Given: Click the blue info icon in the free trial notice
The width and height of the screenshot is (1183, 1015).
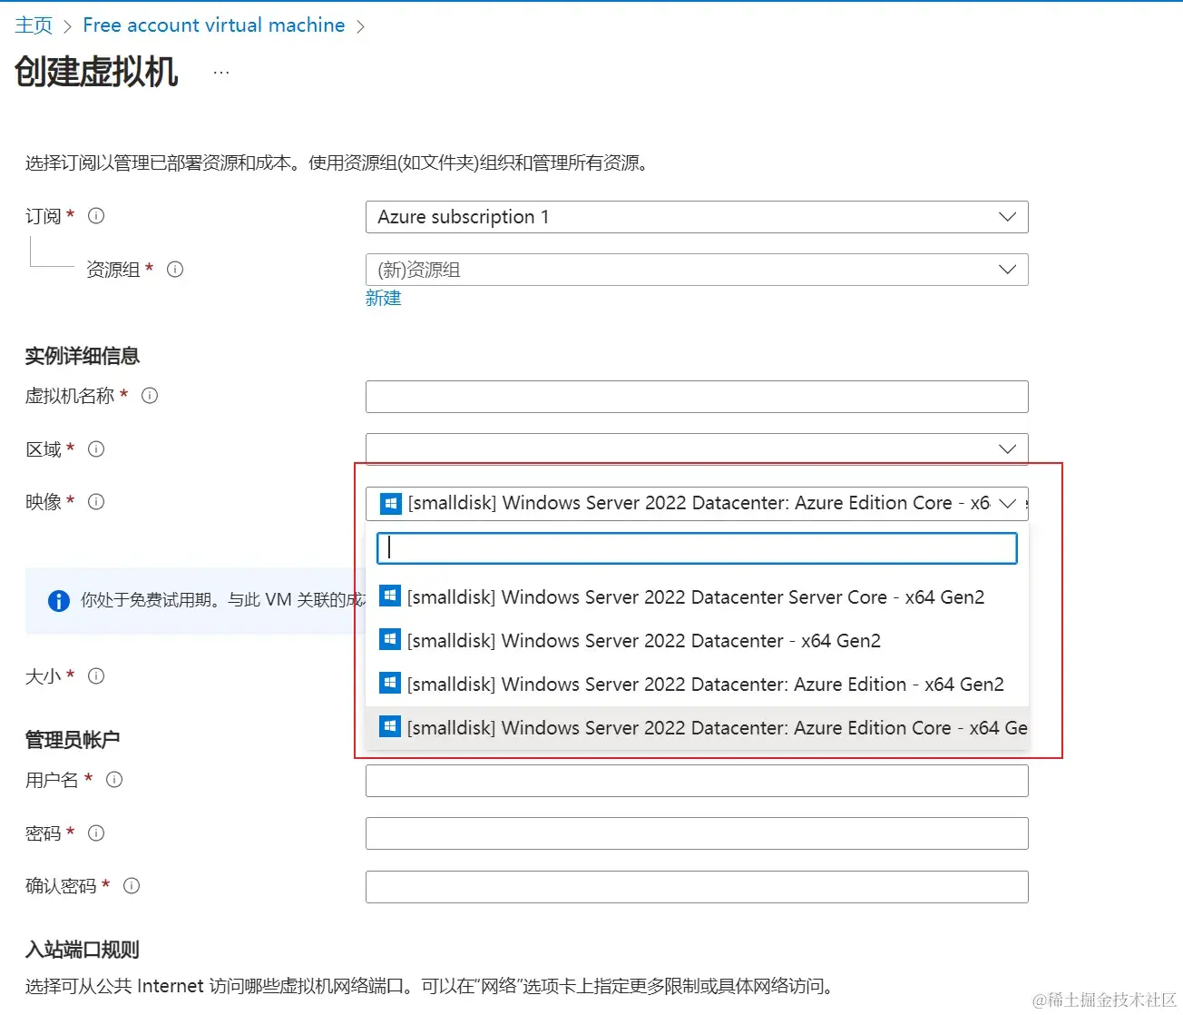Looking at the screenshot, I should [59, 600].
